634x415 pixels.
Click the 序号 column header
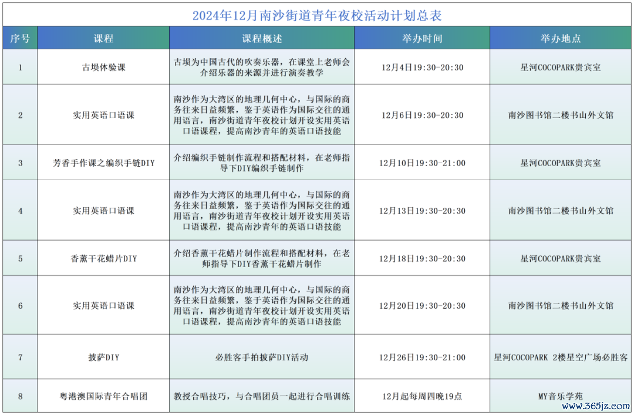(20, 38)
